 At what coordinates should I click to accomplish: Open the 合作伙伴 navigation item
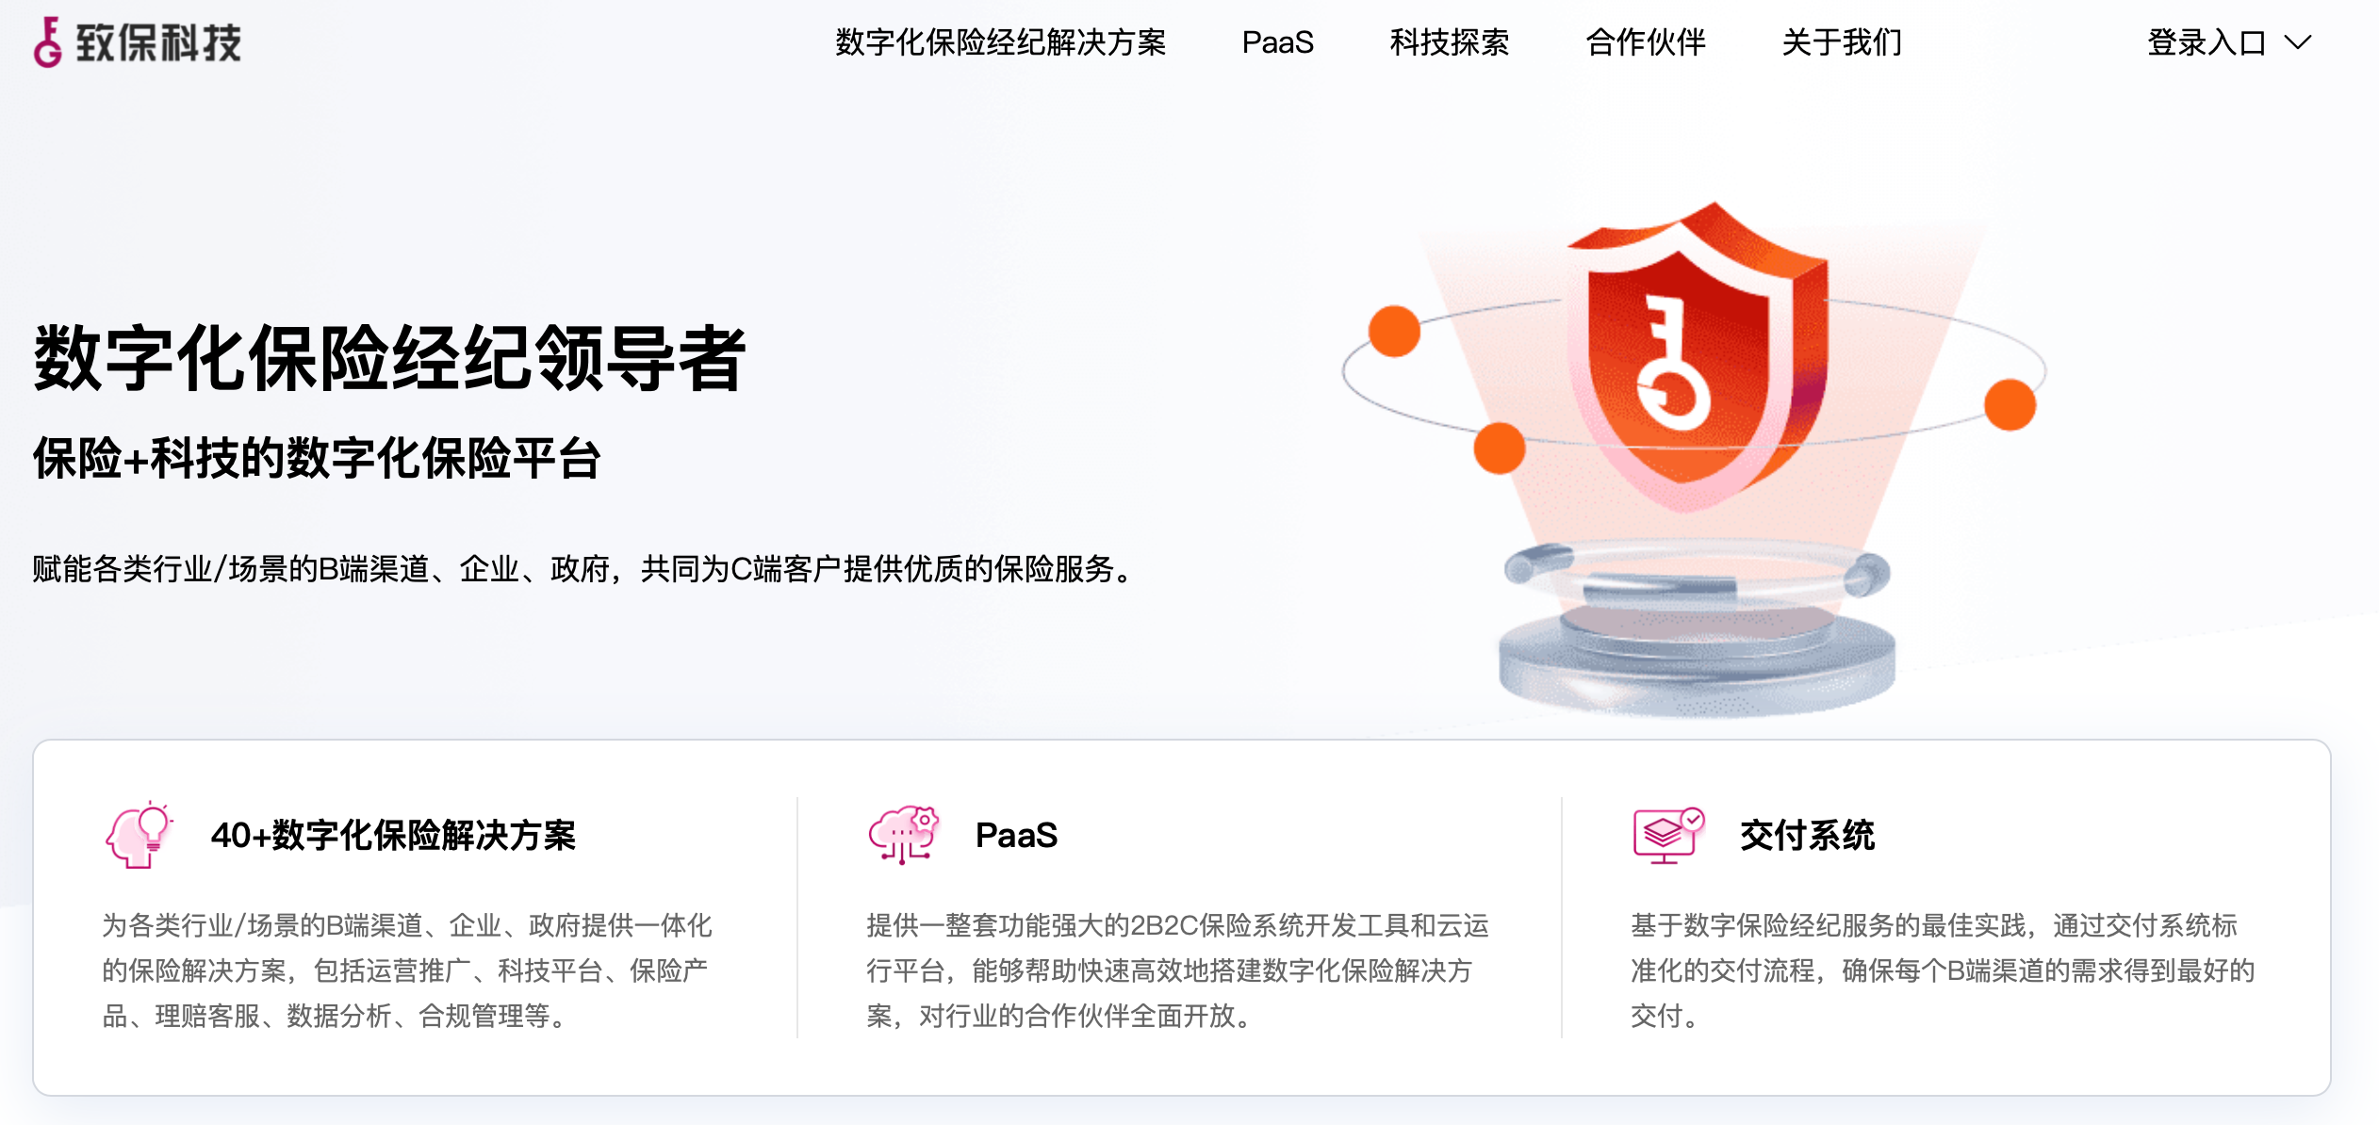[x=1646, y=42]
